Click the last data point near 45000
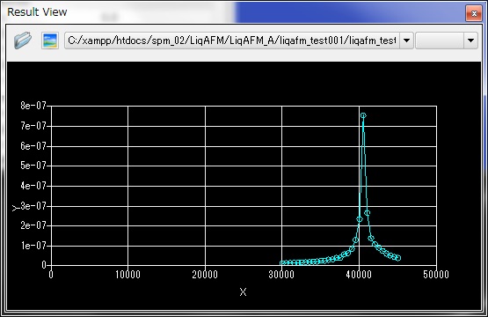 (397, 258)
